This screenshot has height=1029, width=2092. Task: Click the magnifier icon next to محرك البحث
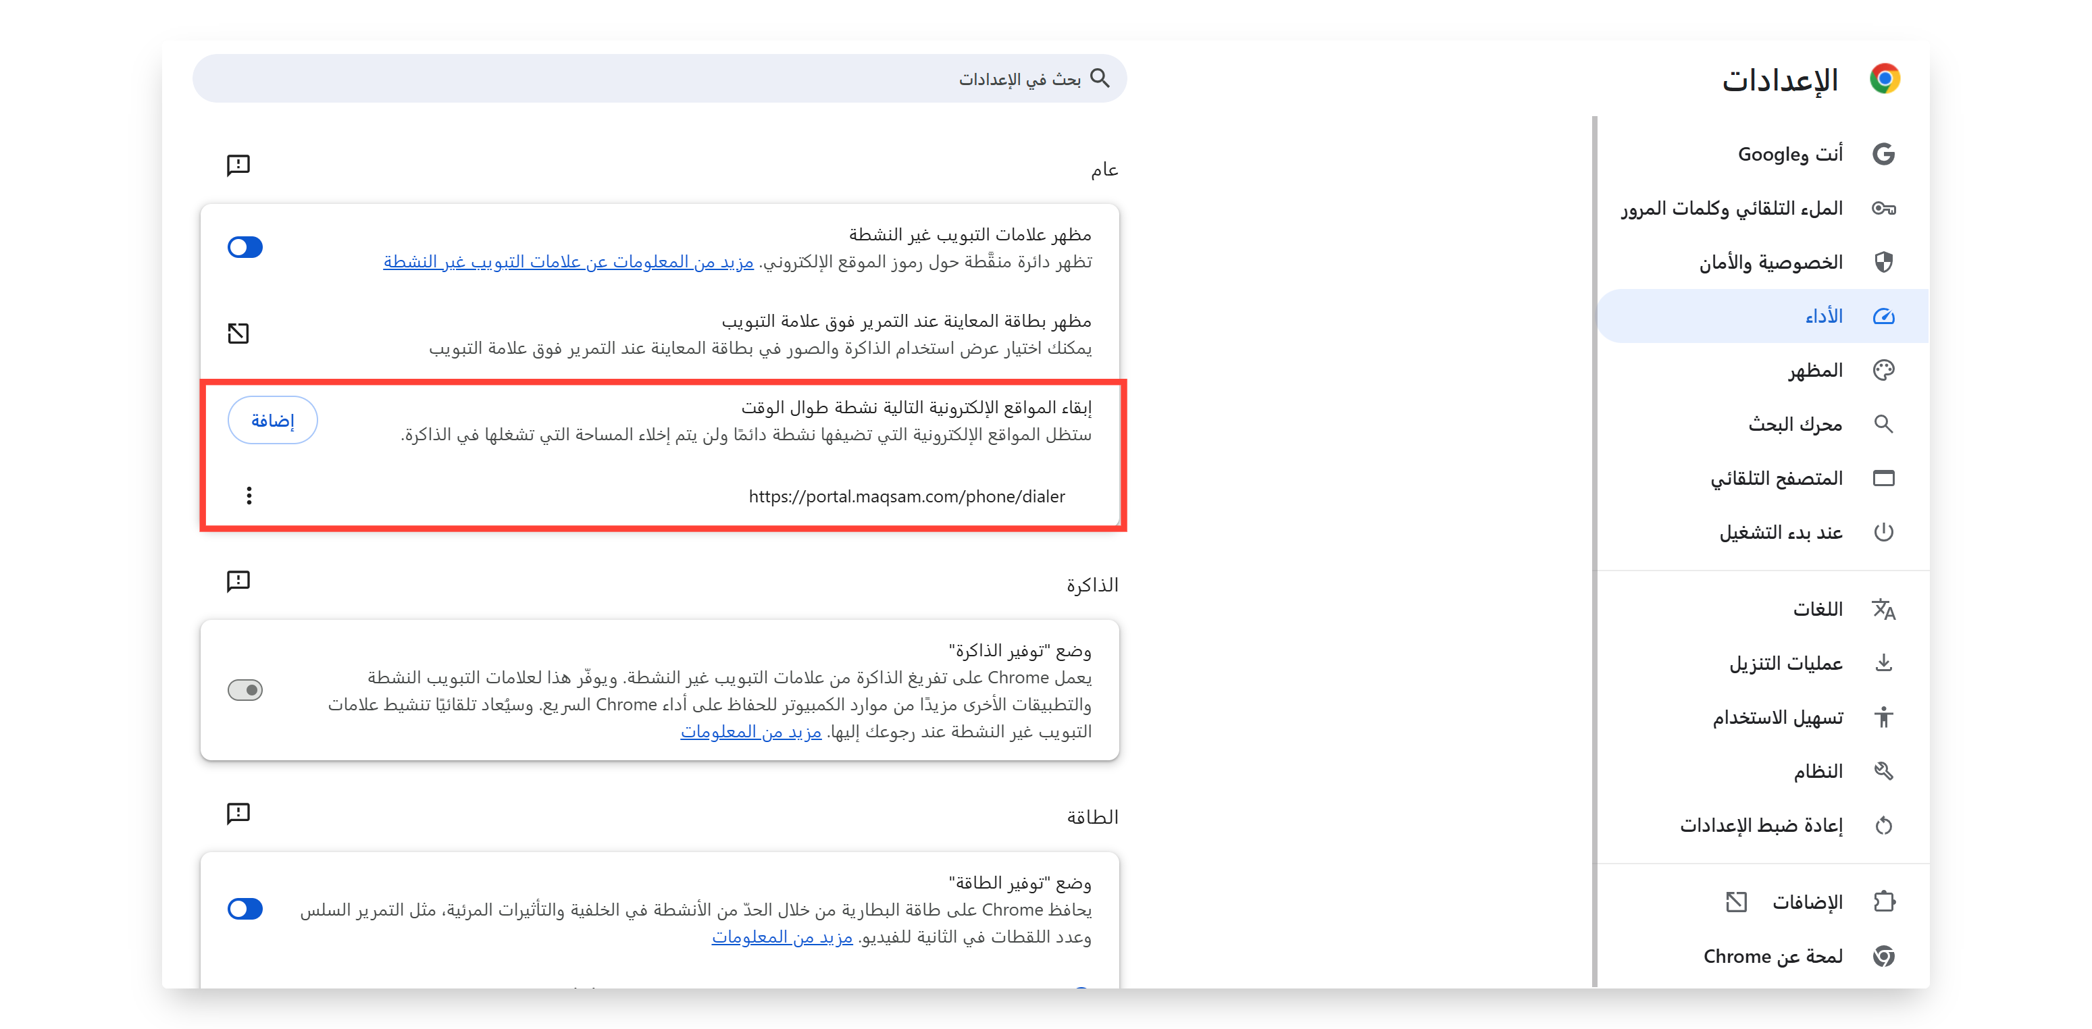pos(1883,425)
